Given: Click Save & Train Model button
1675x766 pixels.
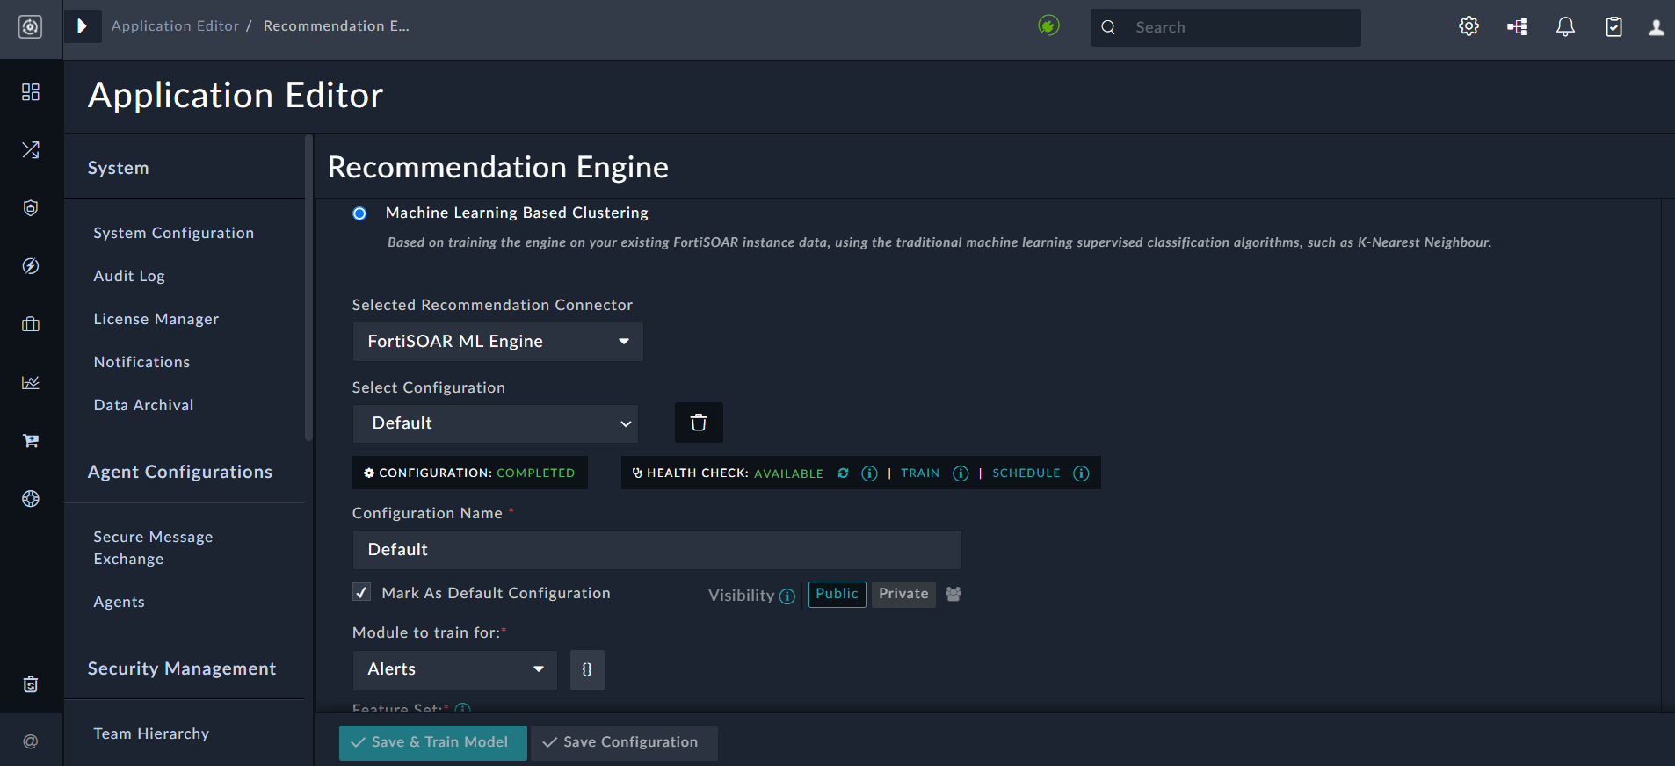Looking at the screenshot, I should click(x=433, y=743).
